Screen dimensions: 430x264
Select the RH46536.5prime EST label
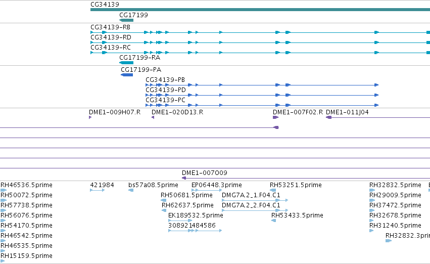click(x=26, y=185)
